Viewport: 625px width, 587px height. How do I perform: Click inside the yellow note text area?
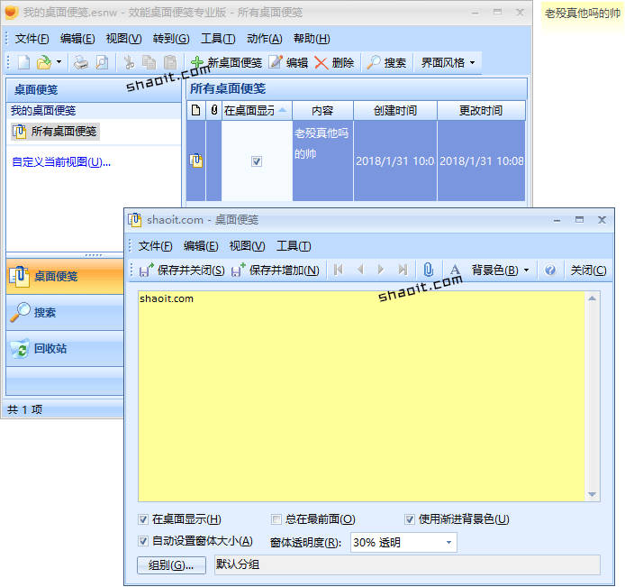(361, 396)
